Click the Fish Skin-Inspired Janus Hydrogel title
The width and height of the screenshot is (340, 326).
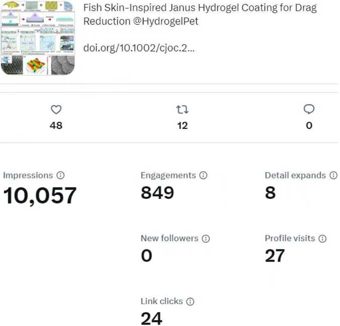200,8
